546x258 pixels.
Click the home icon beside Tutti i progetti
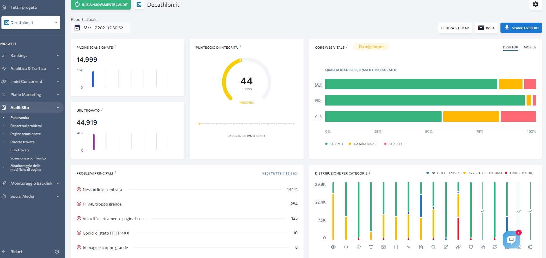[x=4, y=7]
